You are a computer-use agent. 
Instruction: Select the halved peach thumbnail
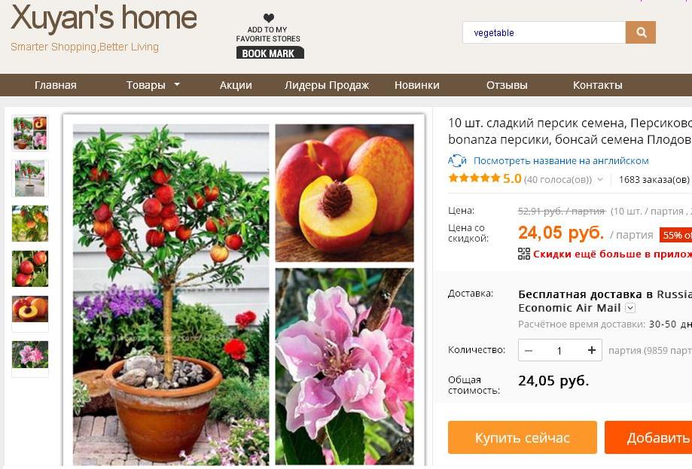click(30, 309)
